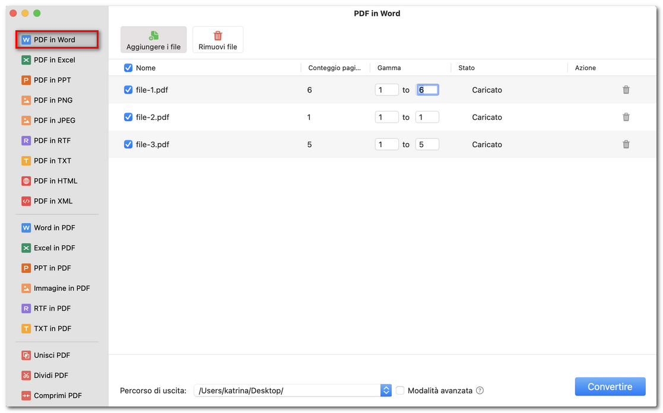Uncheck the Nome header select-all checkbox
This screenshot has width=663, height=413.
(128, 68)
